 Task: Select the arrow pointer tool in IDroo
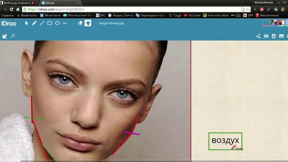pyautogui.click(x=27, y=23)
